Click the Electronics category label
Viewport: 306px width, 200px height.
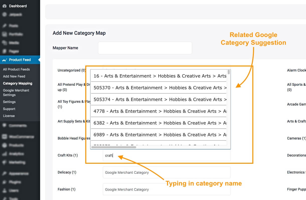point(296,172)
